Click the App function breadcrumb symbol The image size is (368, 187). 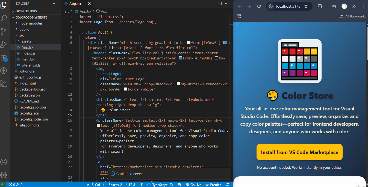click(x=102, y=11)
